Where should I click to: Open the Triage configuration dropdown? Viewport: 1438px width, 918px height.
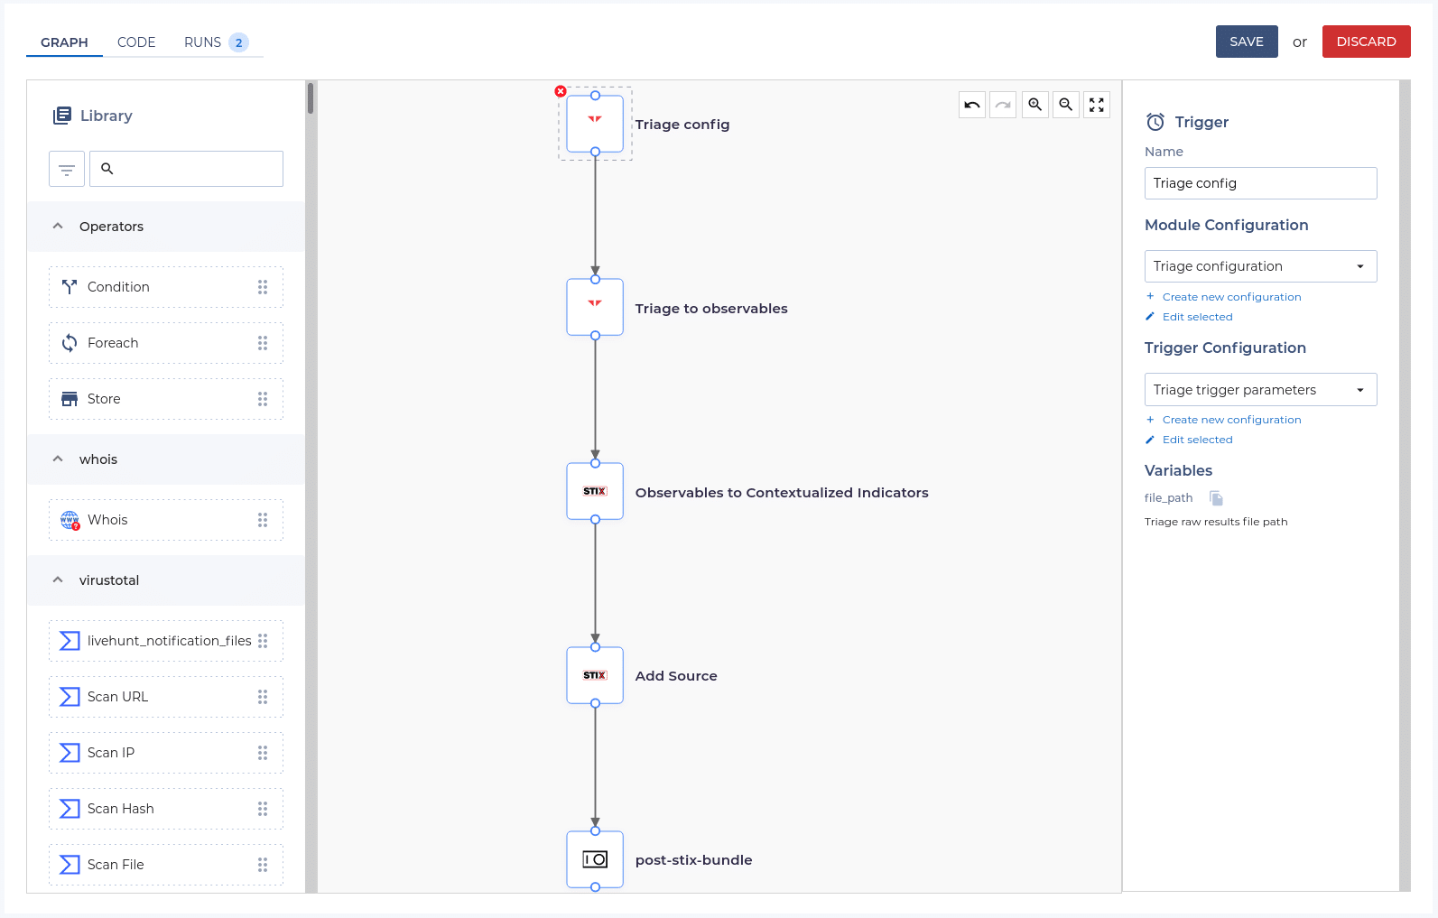(x=1260, y=266)
